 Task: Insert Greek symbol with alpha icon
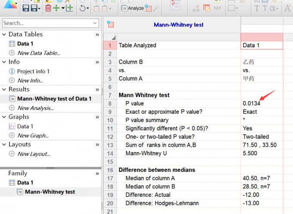273,9
